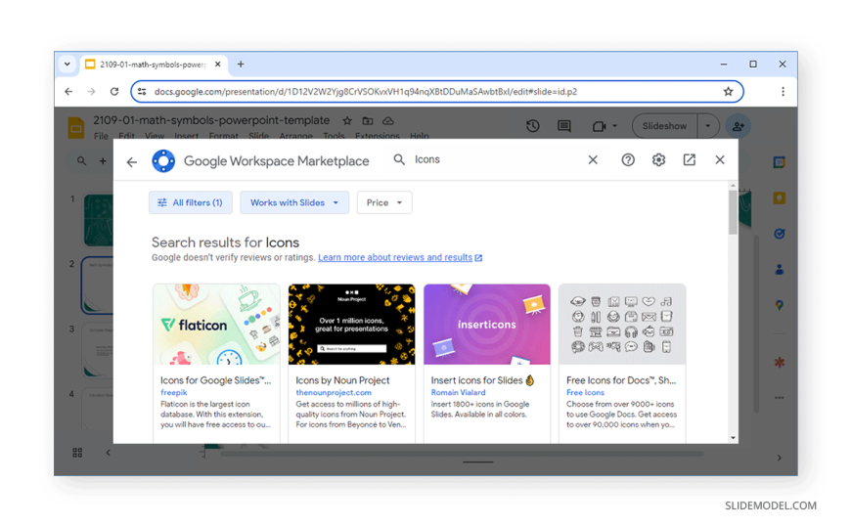This screenshot has width=851, height=527.
Task: Open the flaticon app thumbnail
Action: coord(216,324)
